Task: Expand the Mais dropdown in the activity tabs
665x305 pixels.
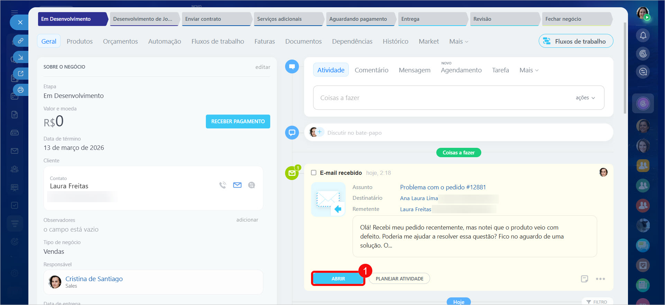Action: coord(529,70)
